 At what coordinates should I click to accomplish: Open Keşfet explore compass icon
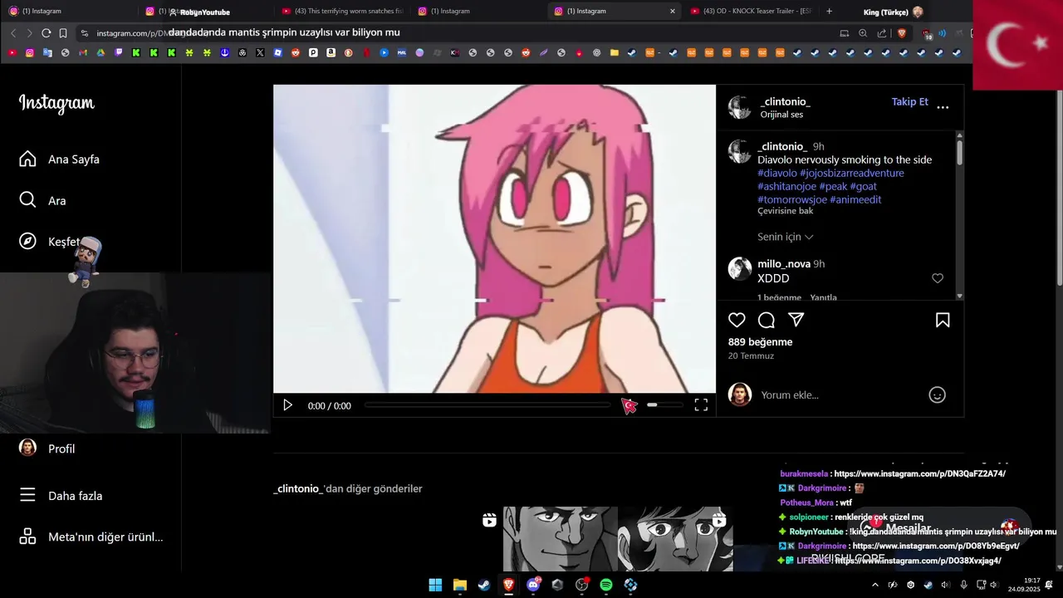(x=27, y=241)
